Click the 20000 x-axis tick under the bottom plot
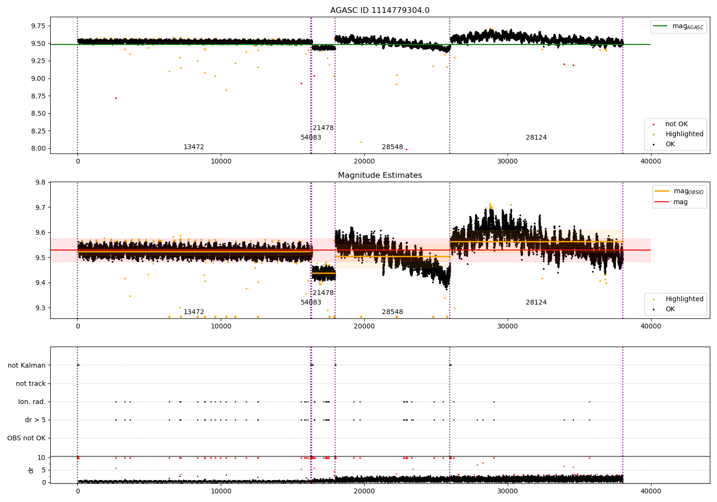The image size is (717, 502). click(x=364, y=491)
